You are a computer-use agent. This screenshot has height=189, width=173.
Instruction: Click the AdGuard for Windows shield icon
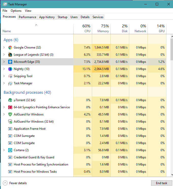[x=10, y=114]
